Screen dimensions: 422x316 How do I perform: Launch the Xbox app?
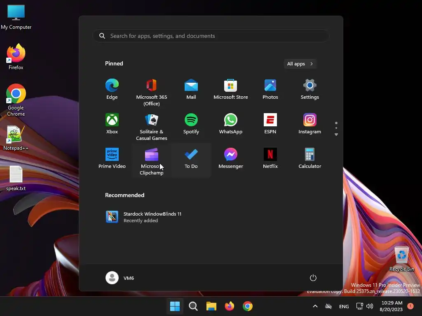[112, 124]
